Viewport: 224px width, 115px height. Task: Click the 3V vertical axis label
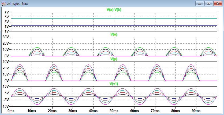click(7, 22)
